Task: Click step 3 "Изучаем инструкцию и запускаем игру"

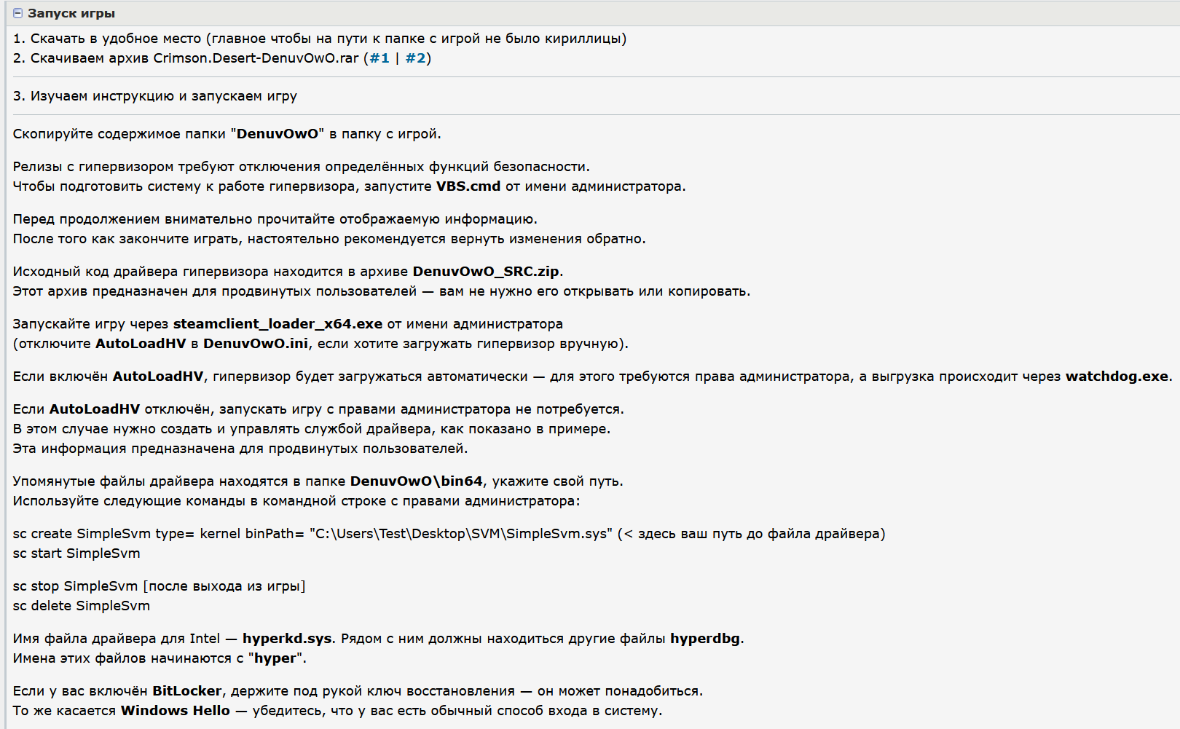Action: pos(155,96)
